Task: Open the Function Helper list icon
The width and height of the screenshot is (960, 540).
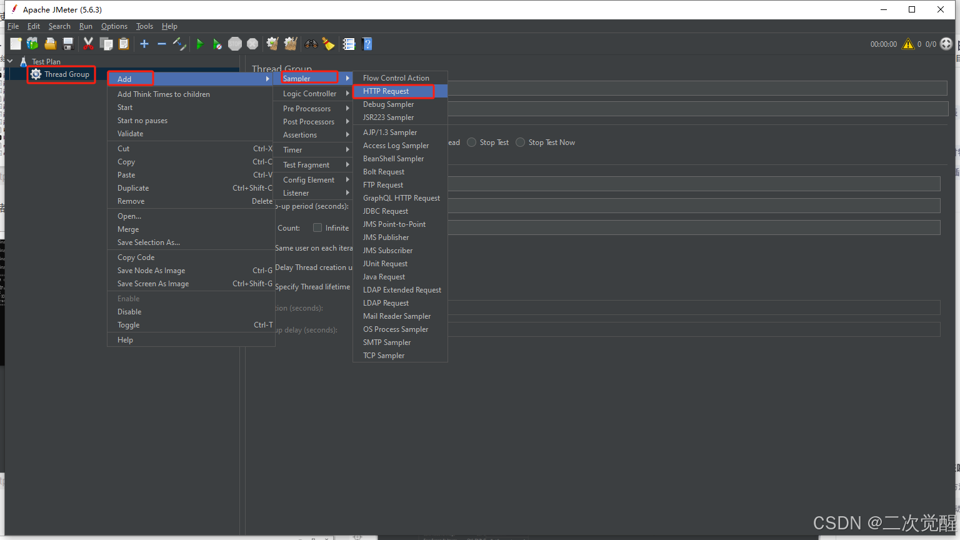Action: (349, 44)
